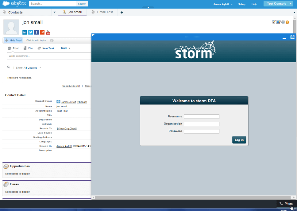The height and width of the screenshot is (211, 297).
Task: Open the tab bar overflow arrow at far right
Action: [294, 12]
